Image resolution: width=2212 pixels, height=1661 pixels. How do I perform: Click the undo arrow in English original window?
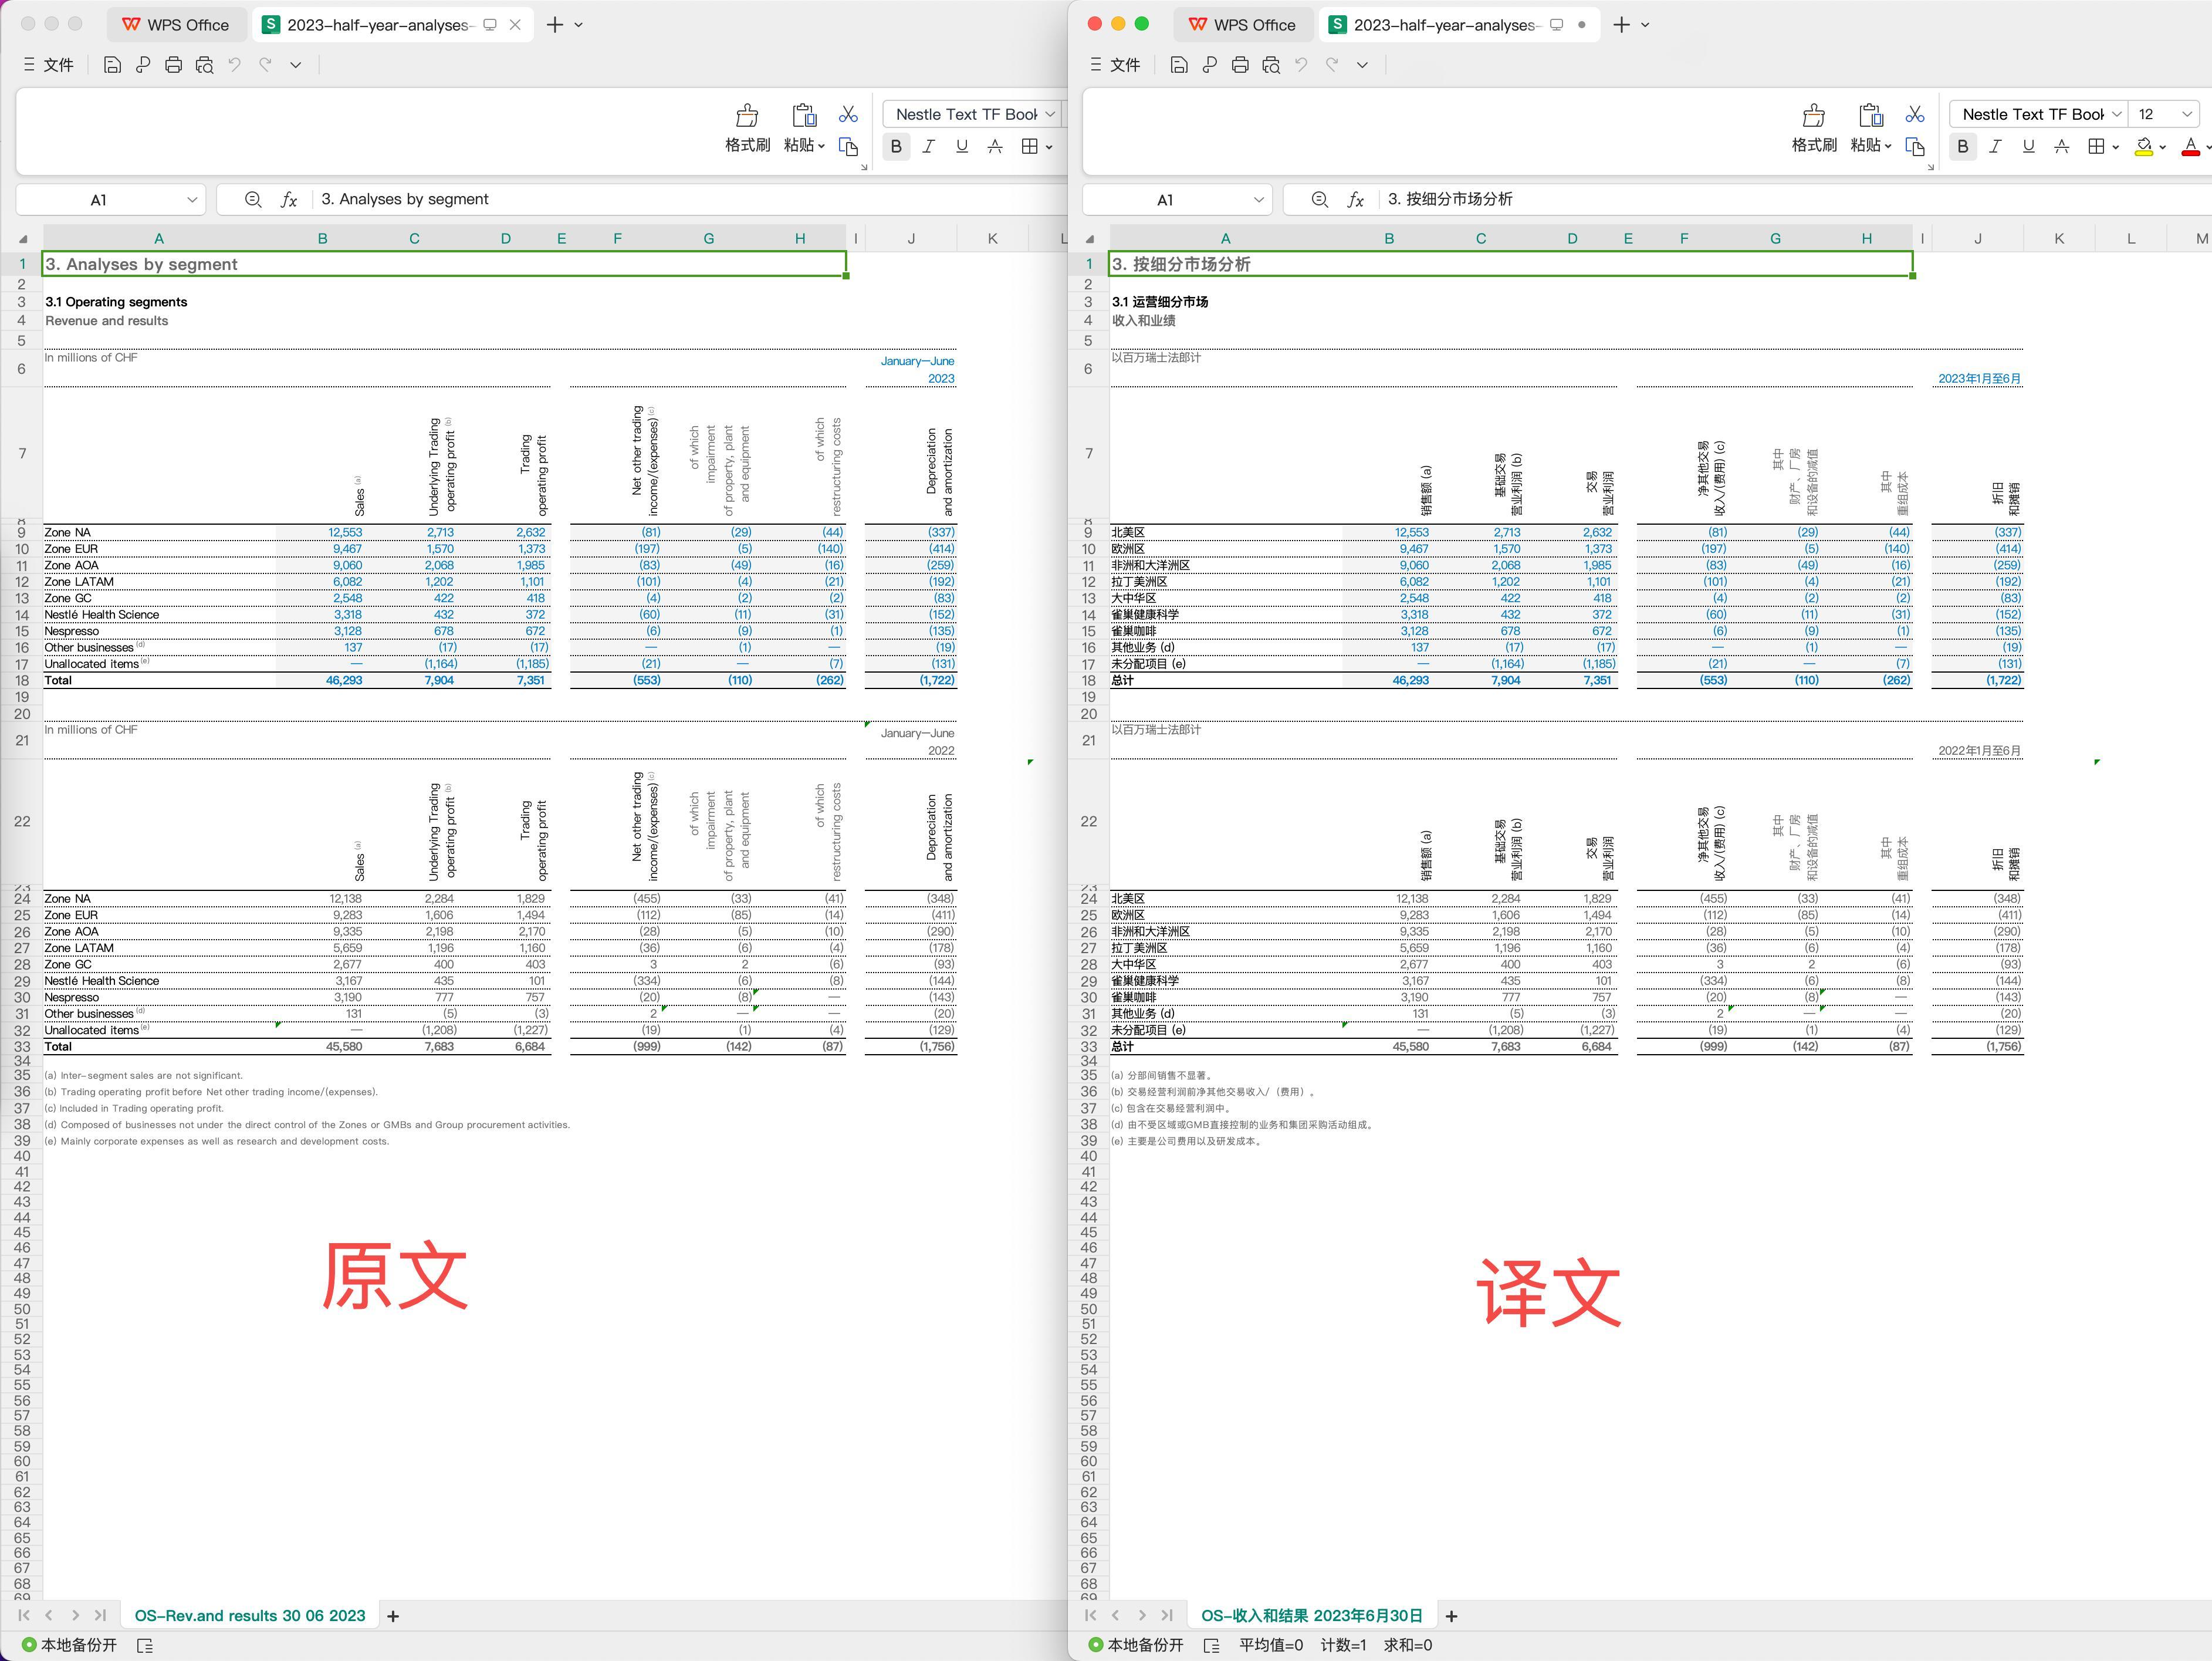click(235, 65)
